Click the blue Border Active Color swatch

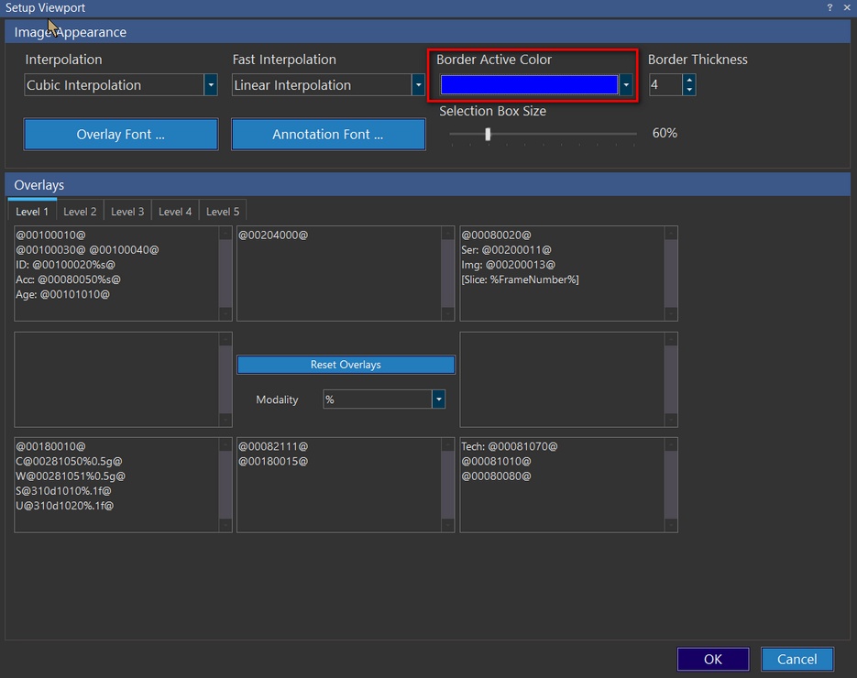pos(529,85)
